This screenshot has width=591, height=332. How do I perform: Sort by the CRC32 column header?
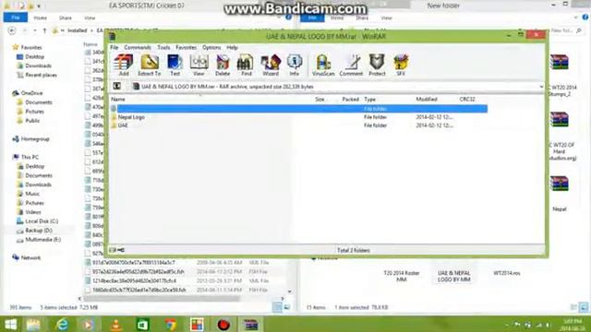(467, 100)
